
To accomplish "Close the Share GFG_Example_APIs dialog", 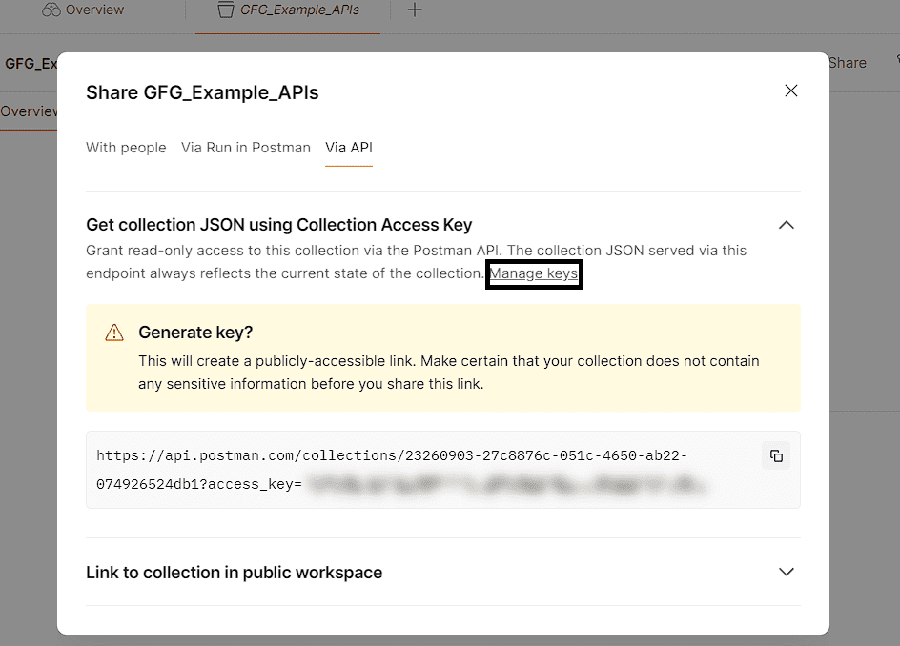I will pos(790,91).
